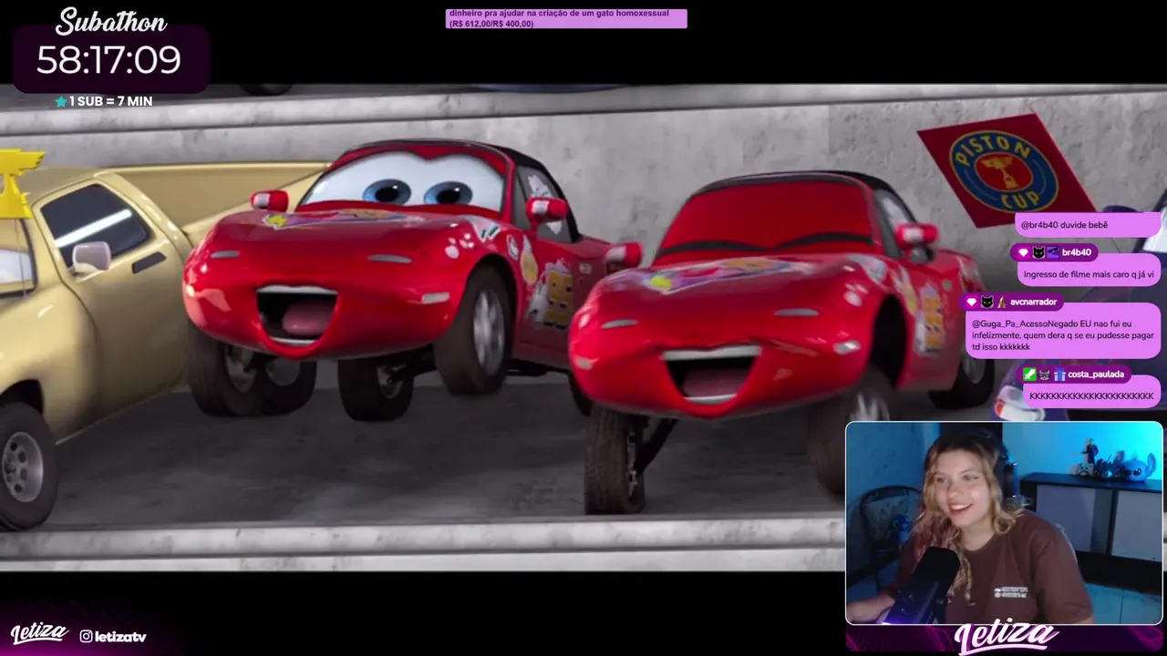Click the gift box badge beside costa_paulada
Viewport: 1167px width, 656px height.
point(1059,374)
